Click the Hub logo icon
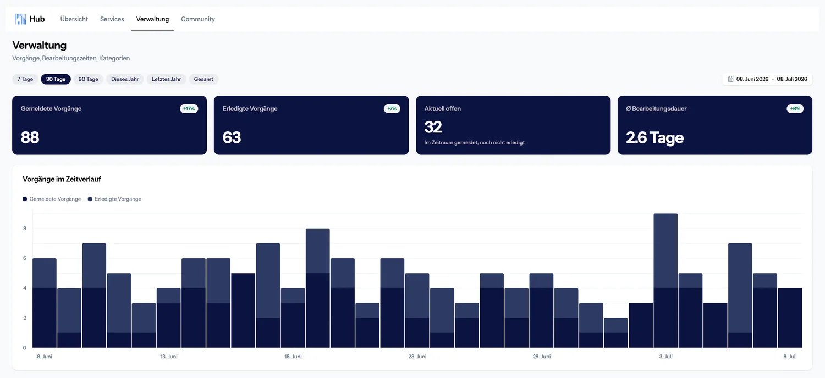 point(21,19)
